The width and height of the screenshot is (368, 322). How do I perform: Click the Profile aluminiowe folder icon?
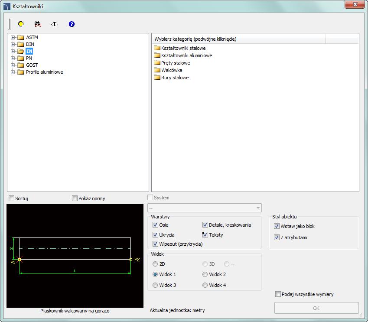[x=21, y=72]
